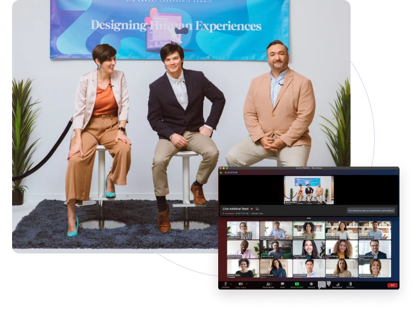
Task: Select the live webinar feed video preview
Action: click(308, 190)
